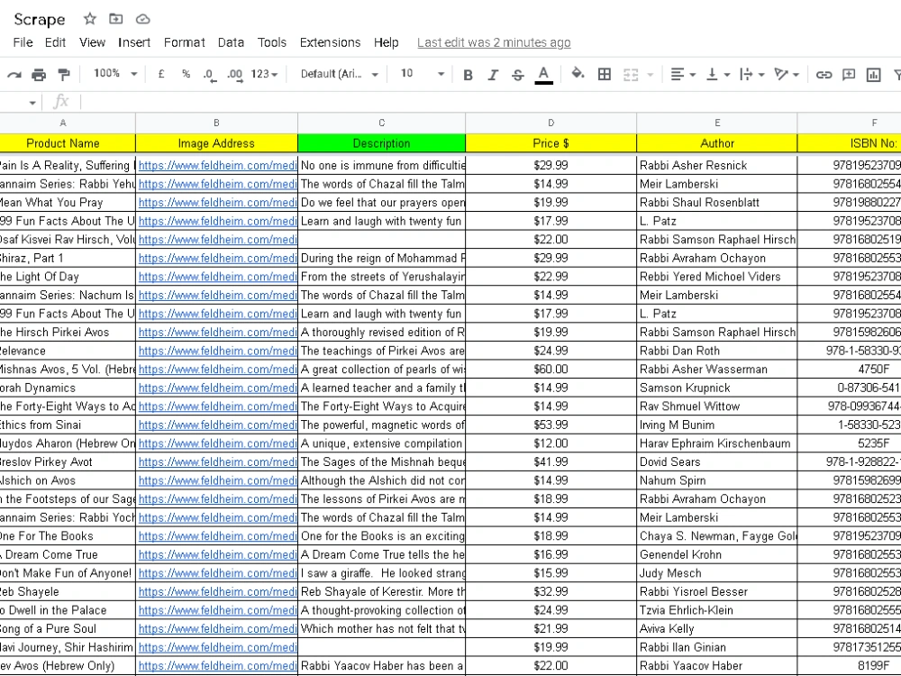Open the text colour picker
The height and width of the screenshot is (676, 901).
click(543, 75)
